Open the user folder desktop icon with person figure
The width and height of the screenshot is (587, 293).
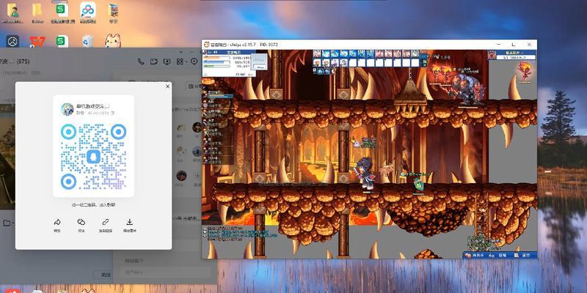(12, 10)
